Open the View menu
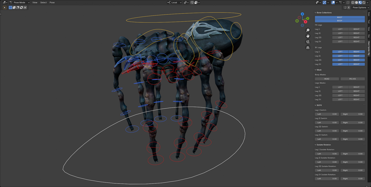 35,3
